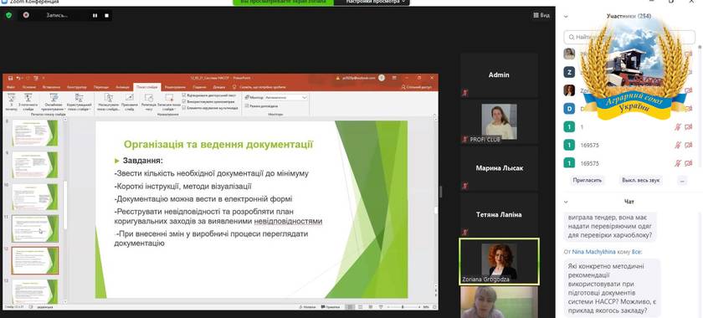Viewport: 703px width, 318px height.
Task: Click the Пригласить button
Action: [x=588, y=180]
